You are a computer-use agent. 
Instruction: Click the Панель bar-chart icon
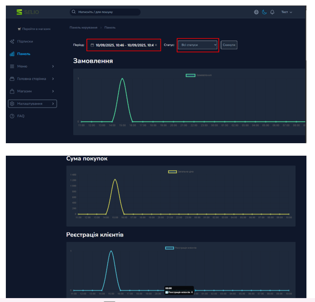click(12, 54)
